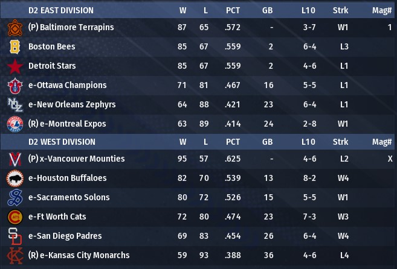This screenshot has width=397, height=269.
Task: Open the Houston Buffaloes team link
Action: 67,178
